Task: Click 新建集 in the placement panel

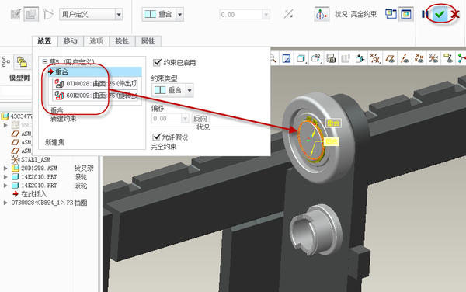Action: [x=54, y=142]
